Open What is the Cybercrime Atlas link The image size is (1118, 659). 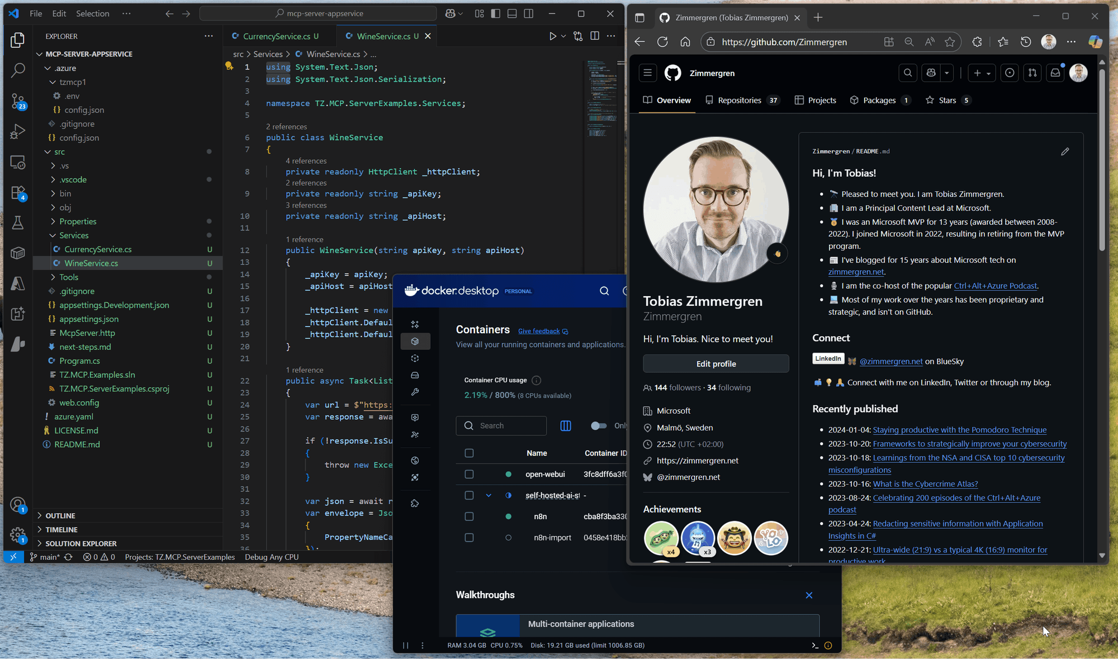tap(925, 484)
